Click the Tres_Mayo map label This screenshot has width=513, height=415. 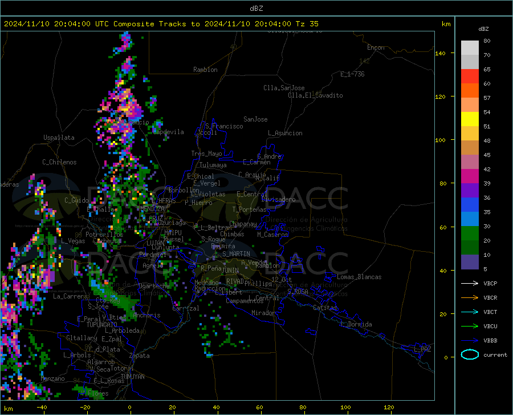tap(206, 154)
